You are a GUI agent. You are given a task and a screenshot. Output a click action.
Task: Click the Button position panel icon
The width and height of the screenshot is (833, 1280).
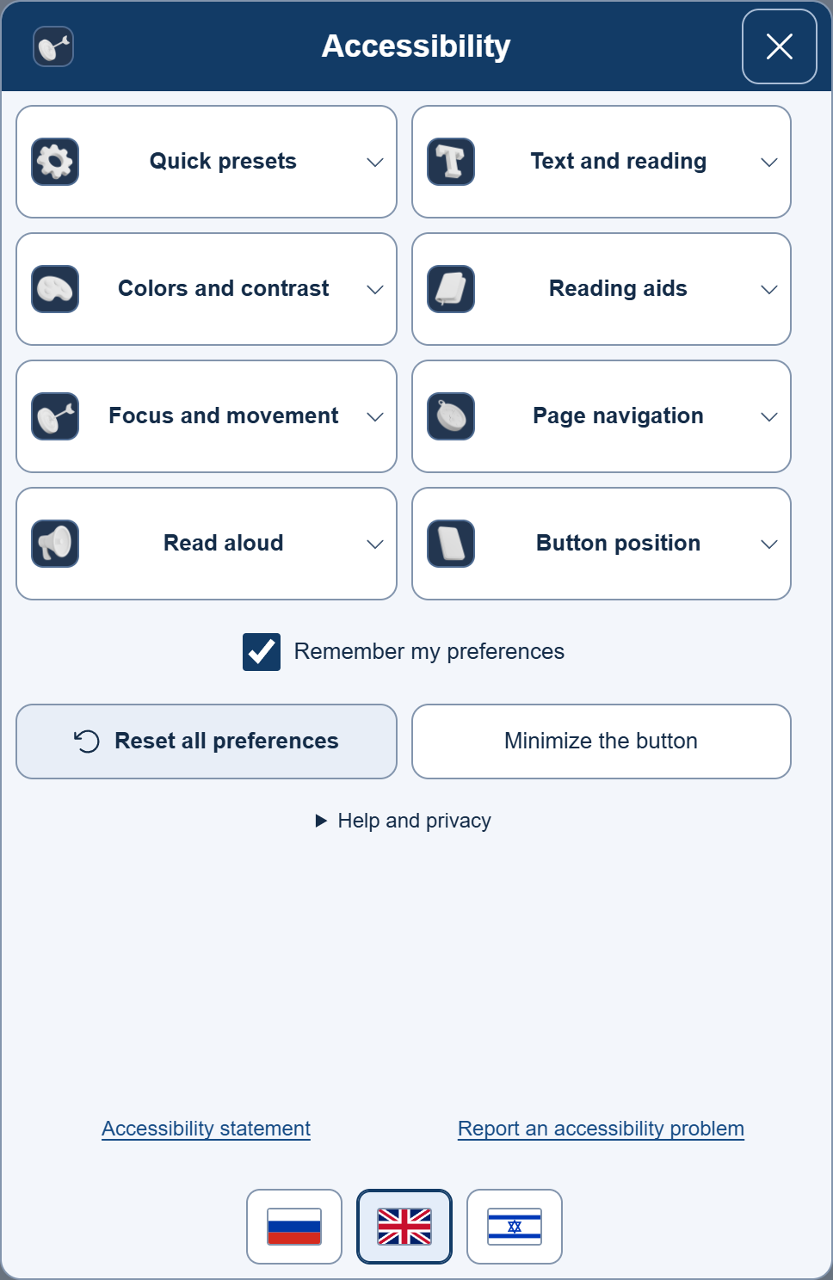tap(451, 544)
